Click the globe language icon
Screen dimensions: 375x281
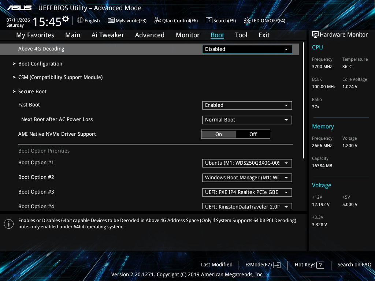click(80, 20)
